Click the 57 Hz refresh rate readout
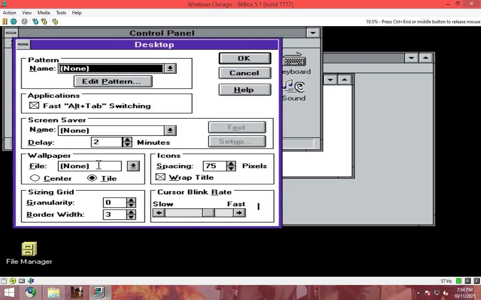Screen dimensions: 481x300 coord(446,281)
